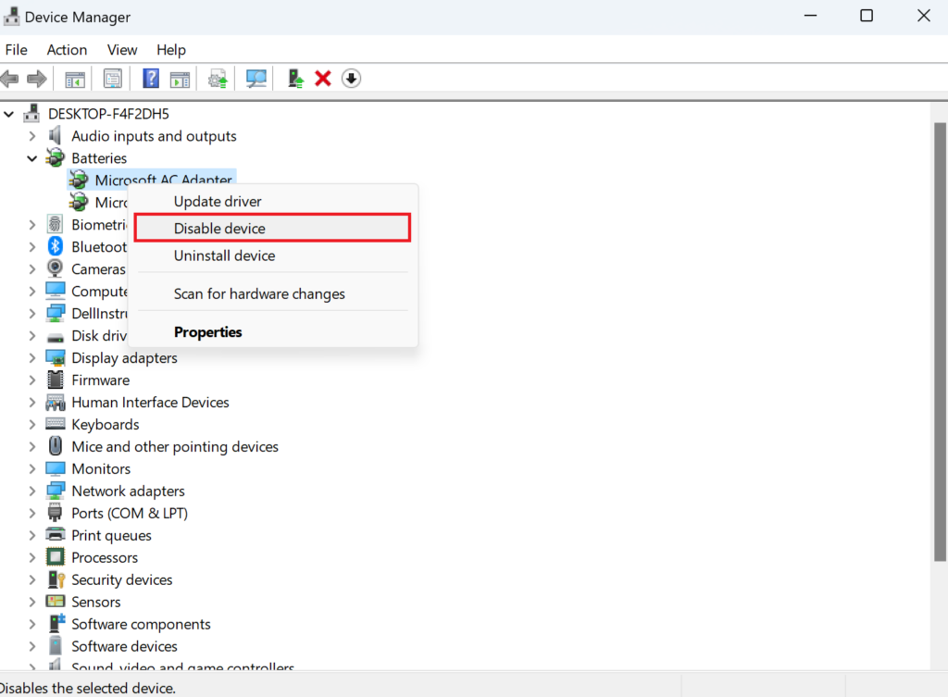Click the Properties toolbar icon

pyautogui.click(x=113, y=79)
